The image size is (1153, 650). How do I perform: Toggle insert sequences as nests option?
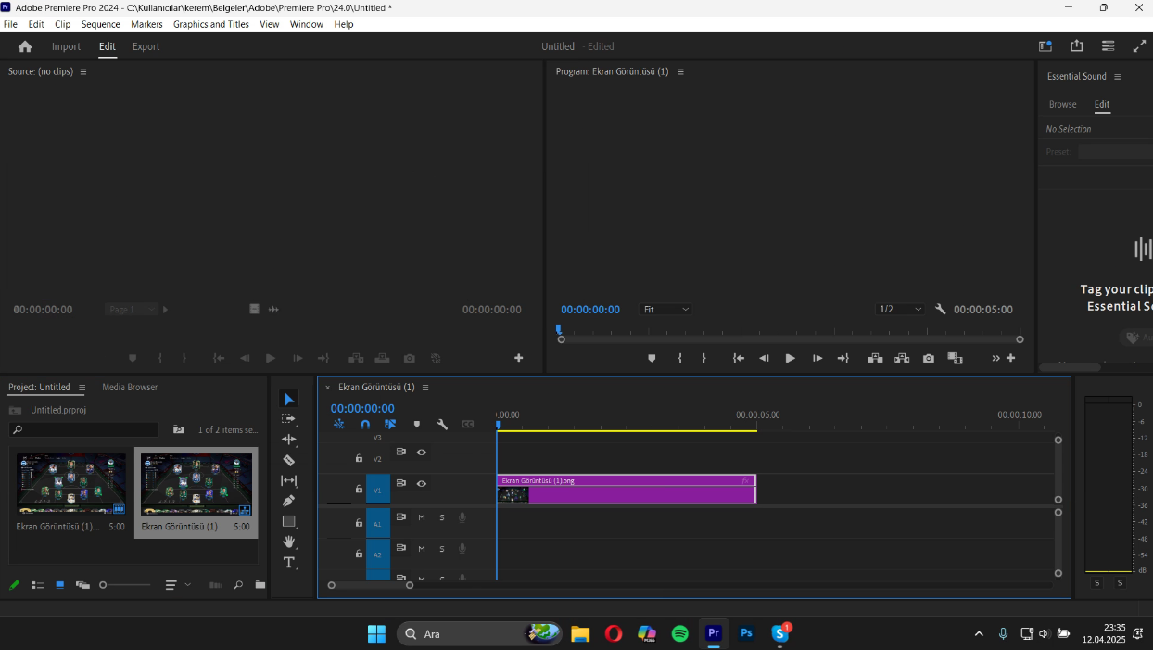pyautogui.click(x=339, y=425)
